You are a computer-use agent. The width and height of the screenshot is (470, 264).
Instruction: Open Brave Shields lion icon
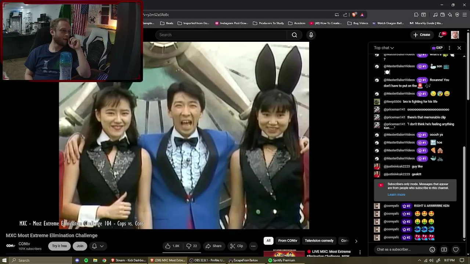354,15
